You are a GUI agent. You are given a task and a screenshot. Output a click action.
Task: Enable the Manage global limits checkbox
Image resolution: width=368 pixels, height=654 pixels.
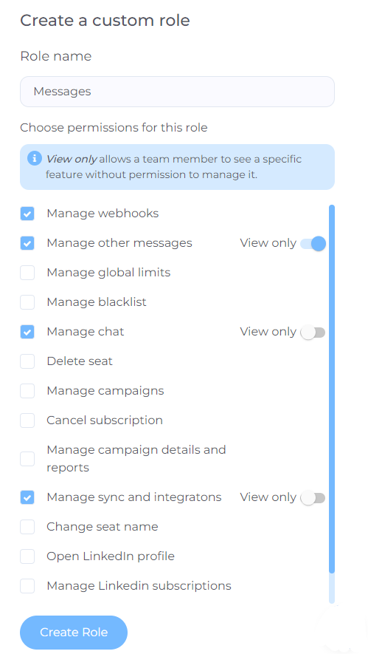coord(27,273)
